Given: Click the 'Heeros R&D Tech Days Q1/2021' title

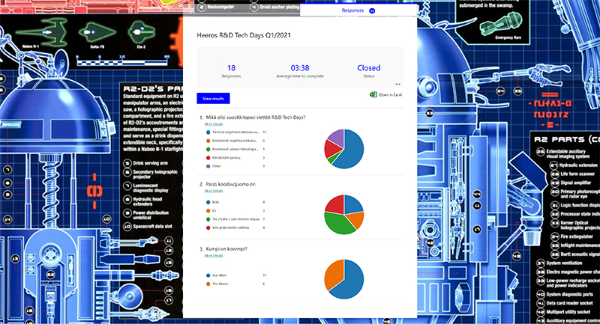Looking at the screenshot, I should point(244,35).
